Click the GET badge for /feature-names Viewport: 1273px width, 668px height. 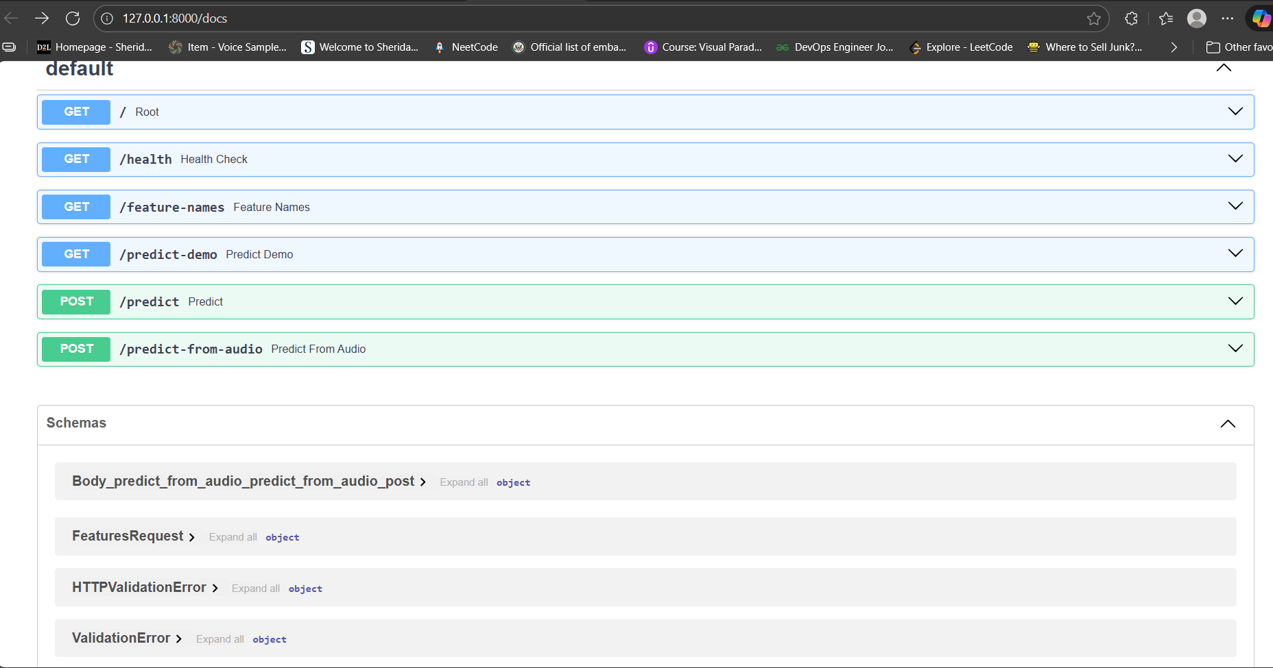point(76,207)
